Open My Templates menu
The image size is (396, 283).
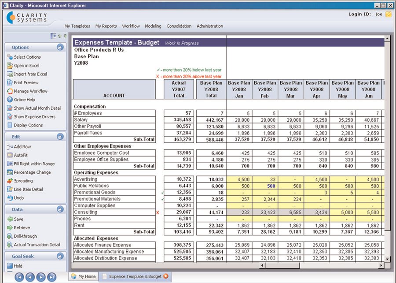77,26
